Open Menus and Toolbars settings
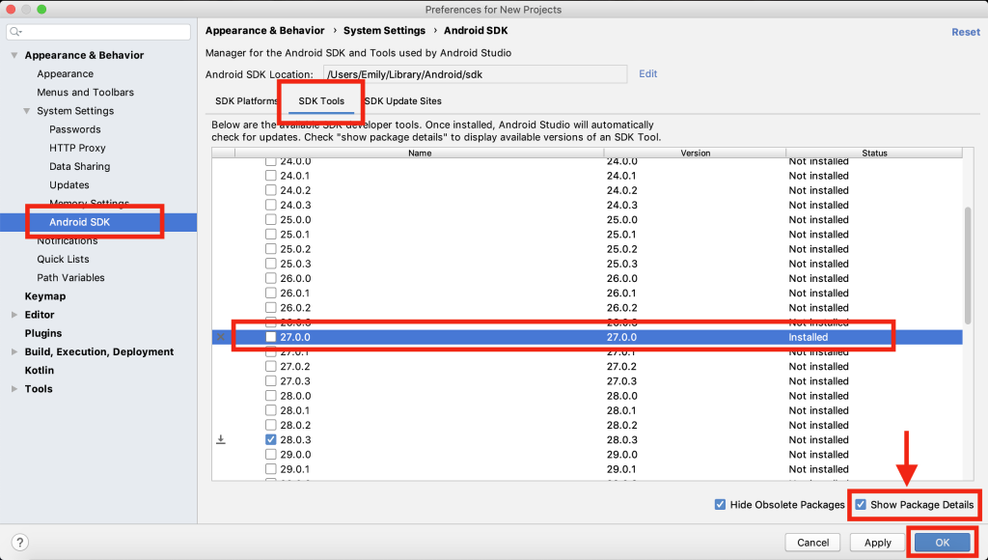 click(x=85, y=92)
